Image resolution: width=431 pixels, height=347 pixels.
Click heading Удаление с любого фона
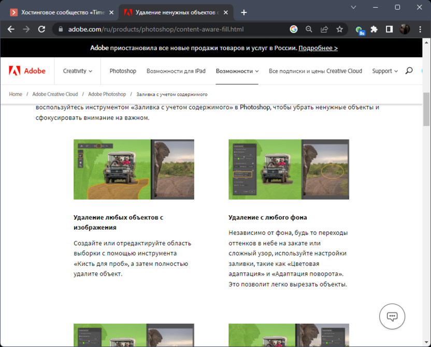268,217
